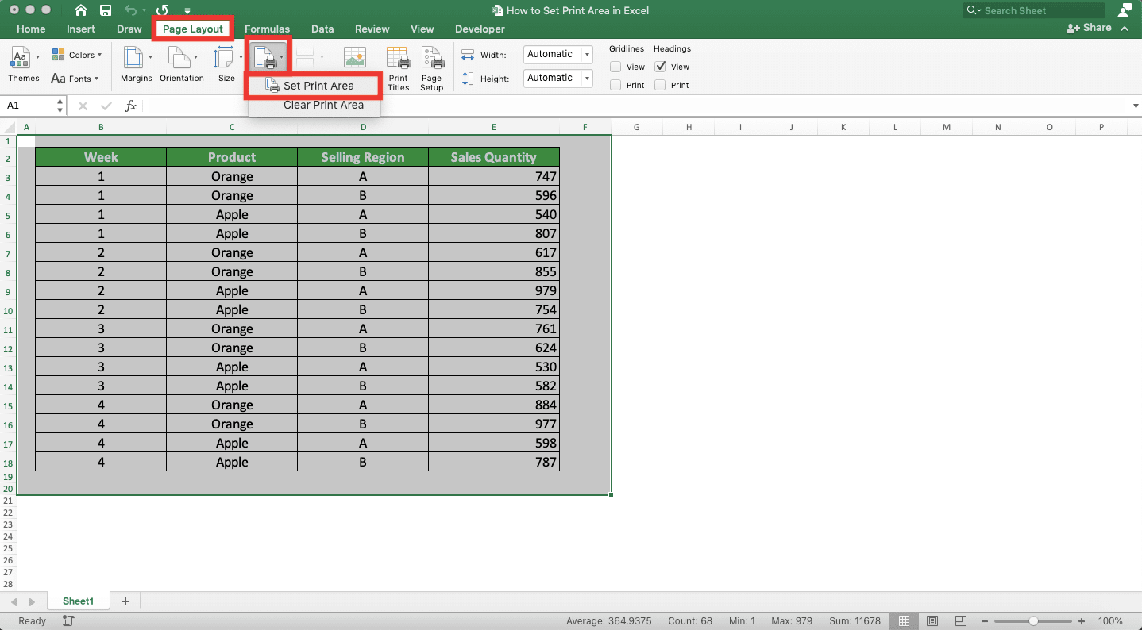Click the select-all corner triangle

pos(8,127)
